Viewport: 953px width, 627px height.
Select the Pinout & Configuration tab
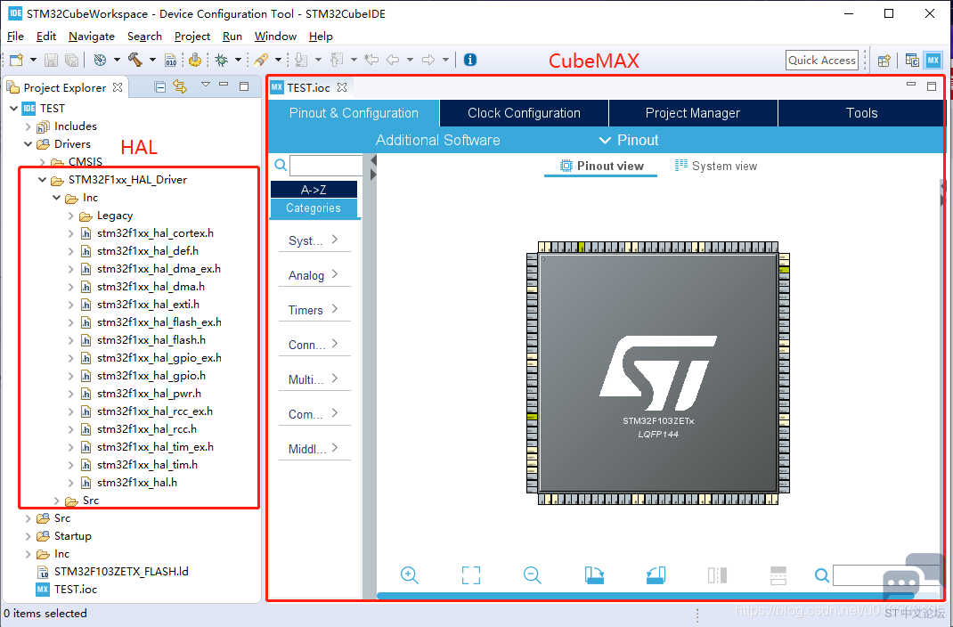(354, 113)
